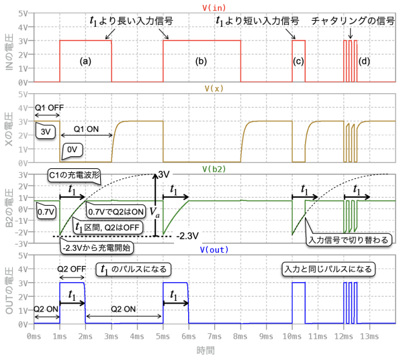The height and width of the screenshot is (362, 403).
Task: Click the (b) pulse label
Action: click(x=201, y=61)
